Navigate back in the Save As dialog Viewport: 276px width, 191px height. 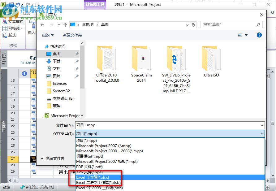point(42,24)
